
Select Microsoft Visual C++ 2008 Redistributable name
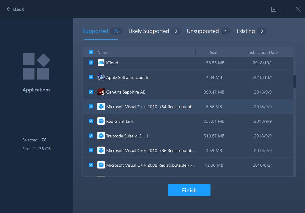[x=151, y=165]
